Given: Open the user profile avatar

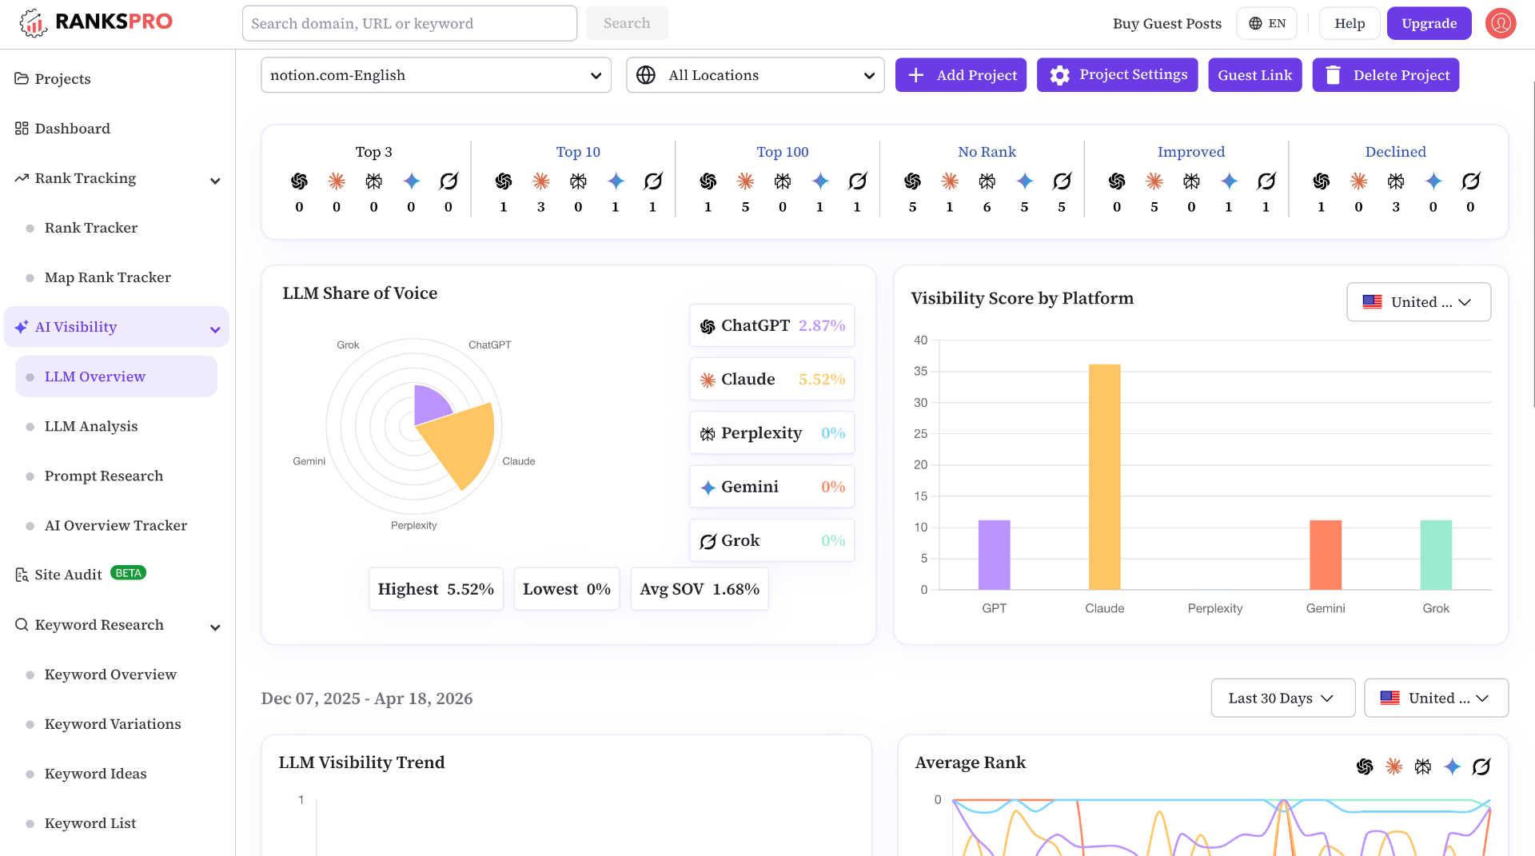Looking at the screenshot, I should (x=1501, y=23).
